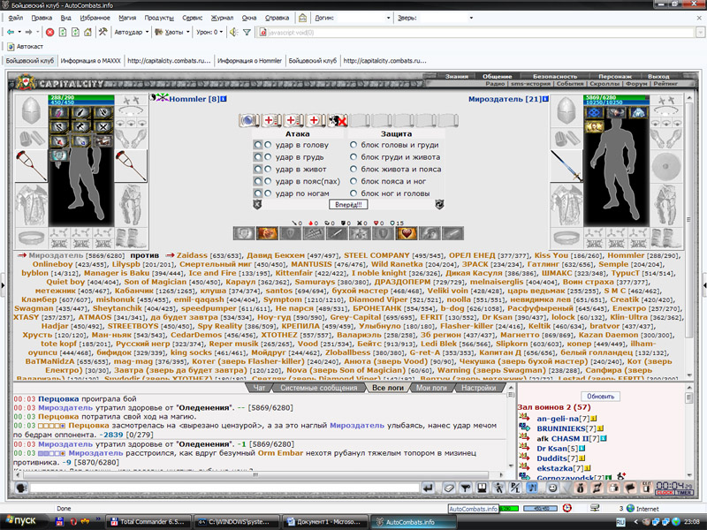Open the crossed hammers tools icon
This screenshot has width=707, height=530.
coord(103,32)
